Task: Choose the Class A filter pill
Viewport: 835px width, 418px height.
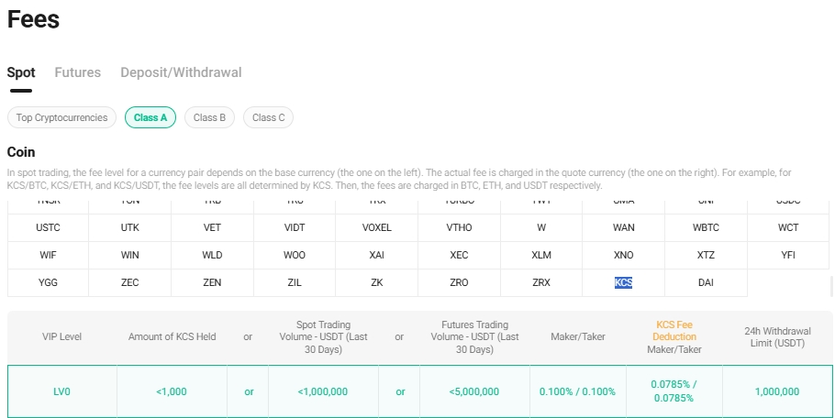Action: point(150,117)
